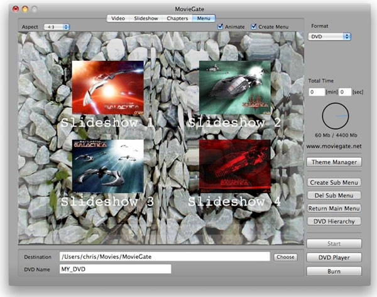The image size is (377, 297).
Task: Switch to the Video tab
Action: click(x=118, y=18)
